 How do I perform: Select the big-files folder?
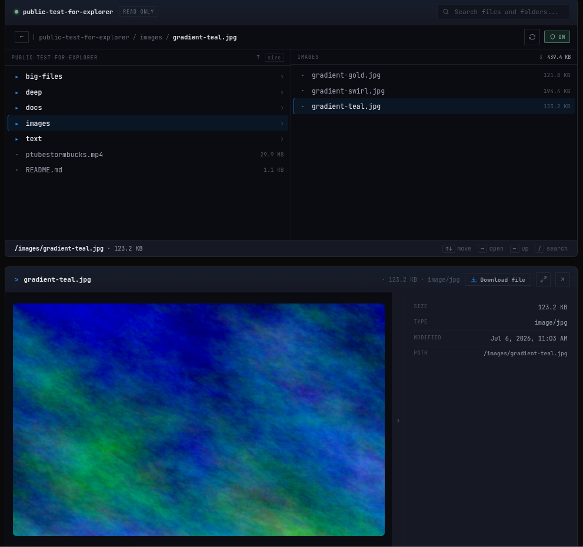[148, 76]
